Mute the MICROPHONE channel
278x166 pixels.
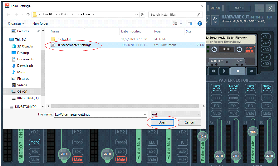[x=35, y=159]
